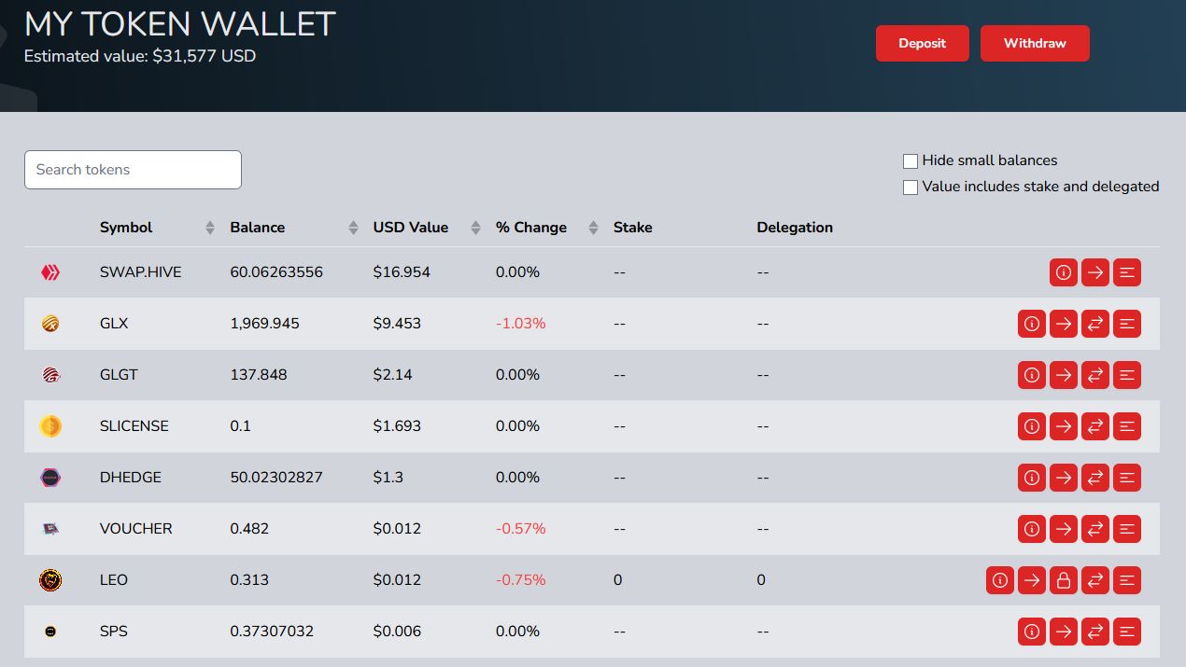Open info for GLGT token
The image size is (1186, 667).
[x=1032, y=375]
